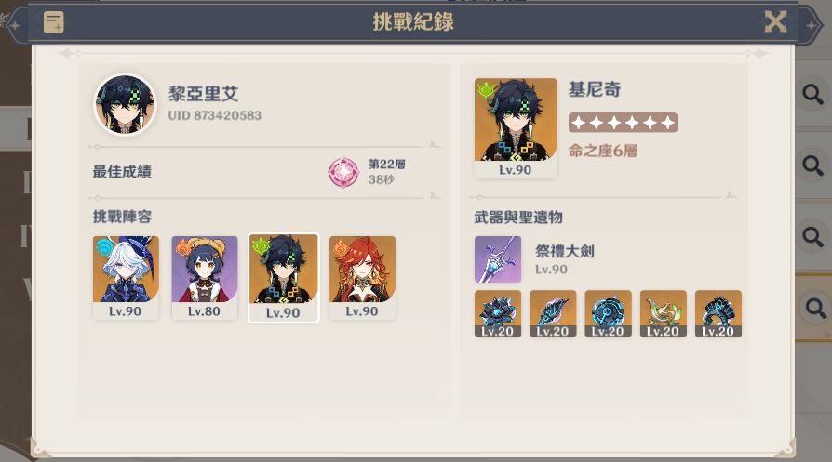Click the highlighted bottom magnifier button
Viewport: 832px width, 462px height.
[x=815, y=308]
